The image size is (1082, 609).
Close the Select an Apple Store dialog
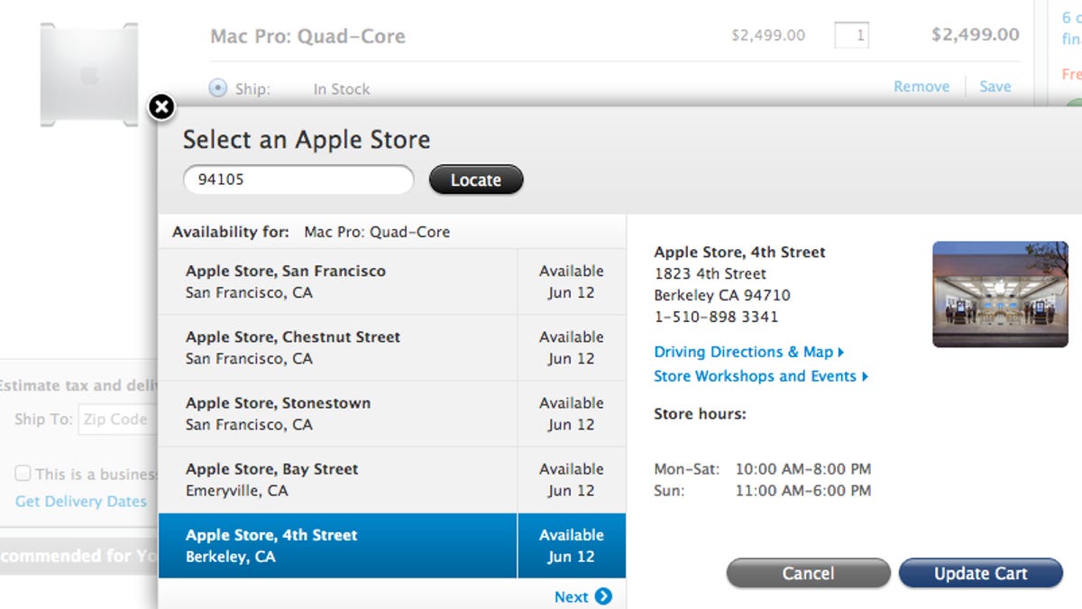(x=160, y=107)
